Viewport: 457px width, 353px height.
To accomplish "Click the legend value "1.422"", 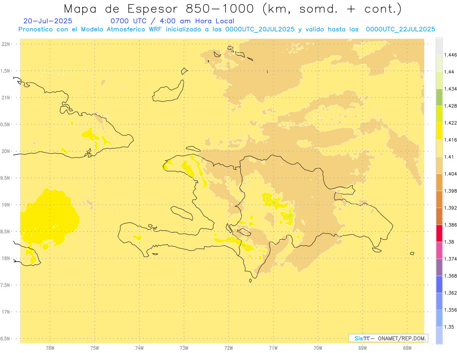I will click(451, 123).
